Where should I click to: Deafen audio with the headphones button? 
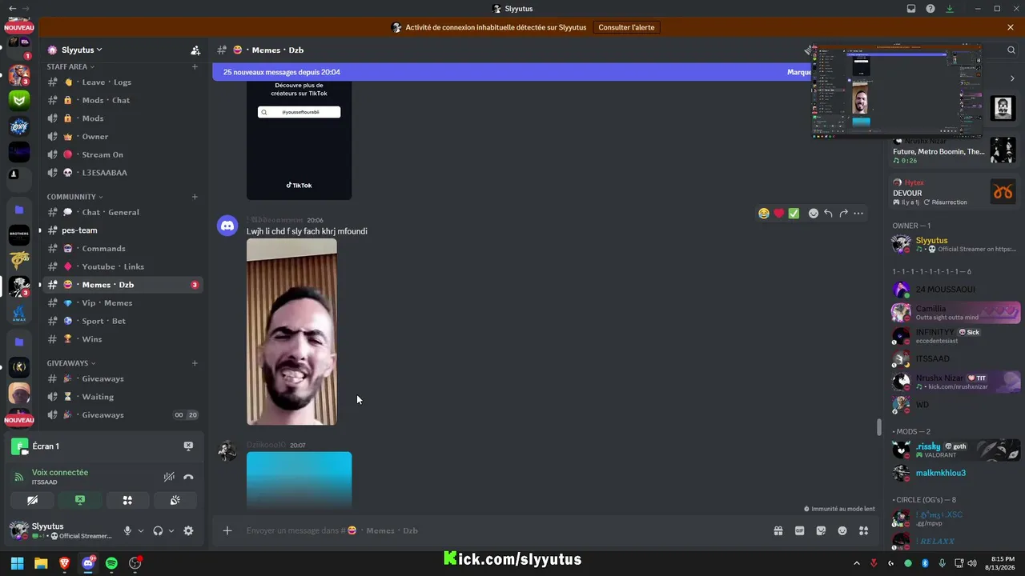[158, 530]
